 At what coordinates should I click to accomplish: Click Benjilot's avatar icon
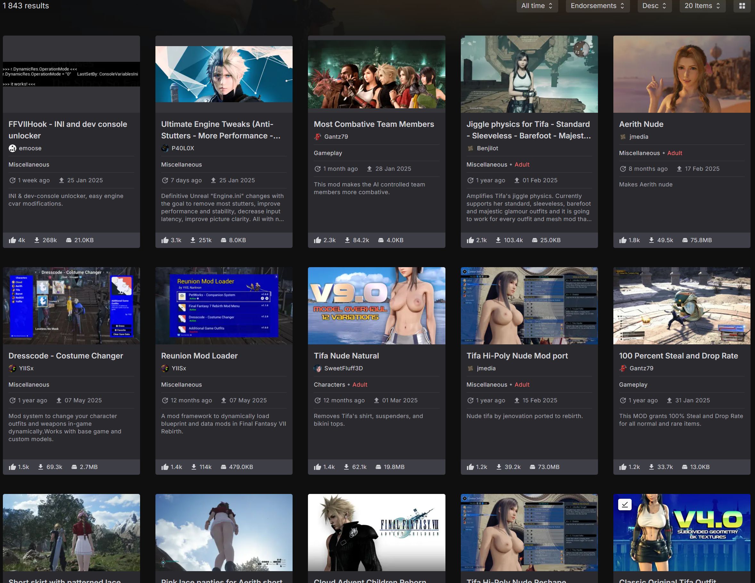tap(470, 148)
